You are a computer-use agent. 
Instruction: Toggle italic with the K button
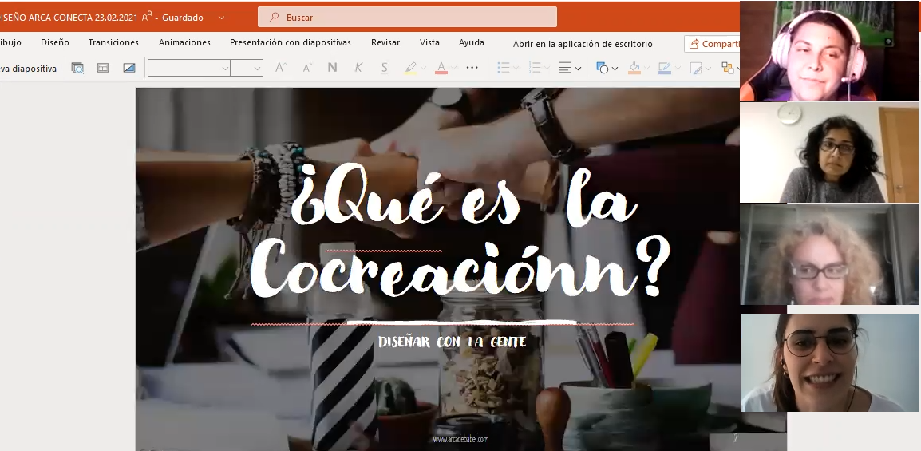click(x=358, y=68)
